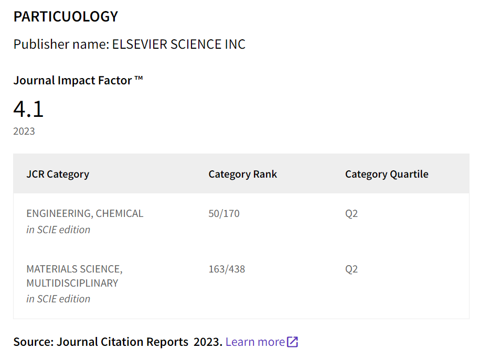Click the trademark symbol after Impact Factor
490x360 pixels.
[x=139, y=78]
